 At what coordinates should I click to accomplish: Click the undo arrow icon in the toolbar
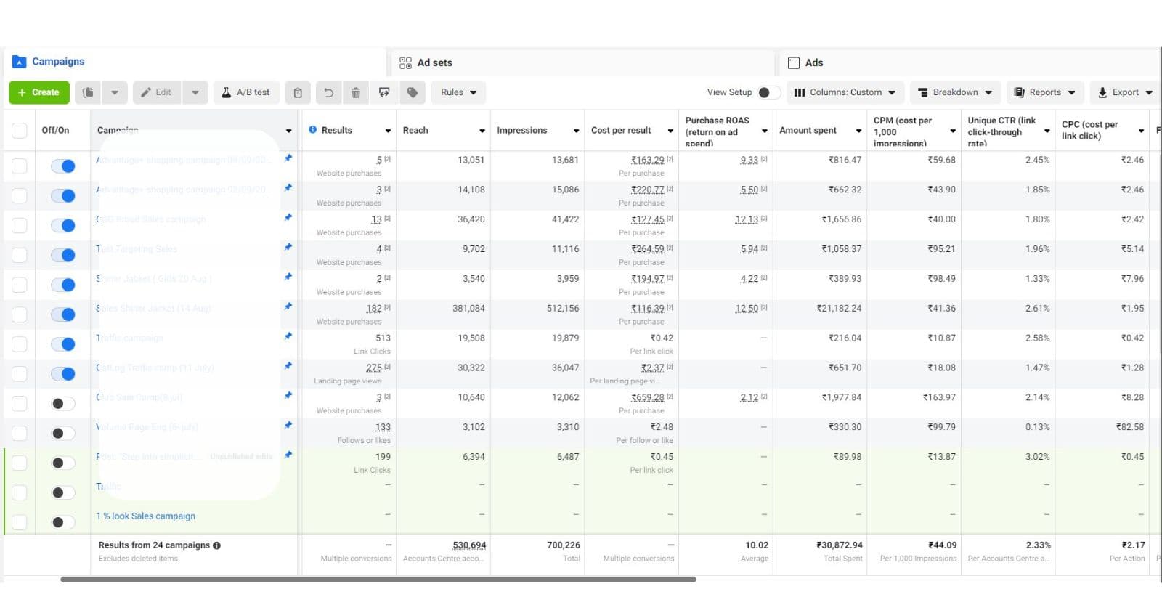coord(328,92)
